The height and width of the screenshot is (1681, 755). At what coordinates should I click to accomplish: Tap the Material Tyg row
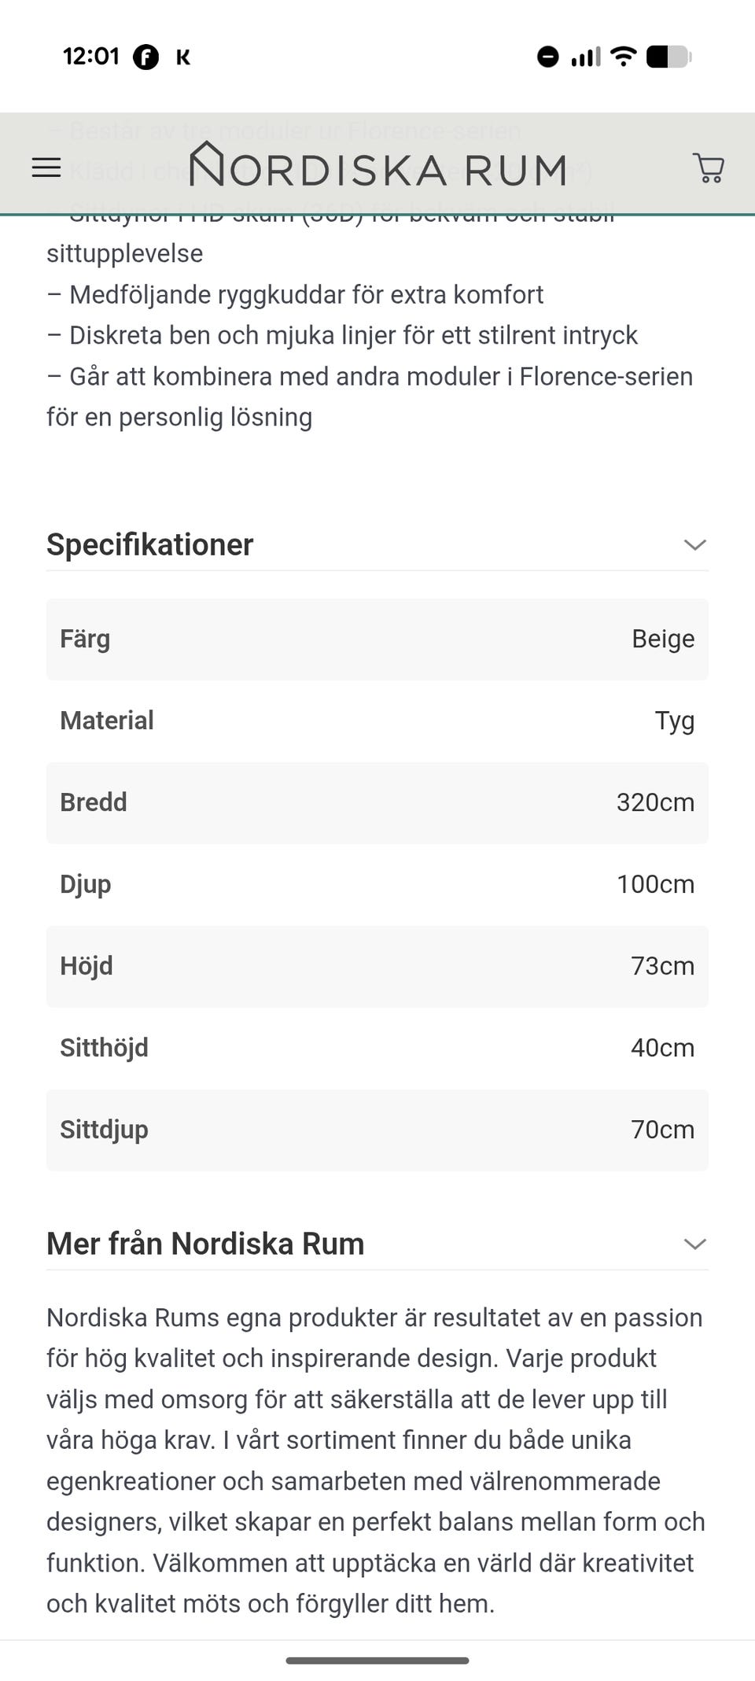[377, 721]
